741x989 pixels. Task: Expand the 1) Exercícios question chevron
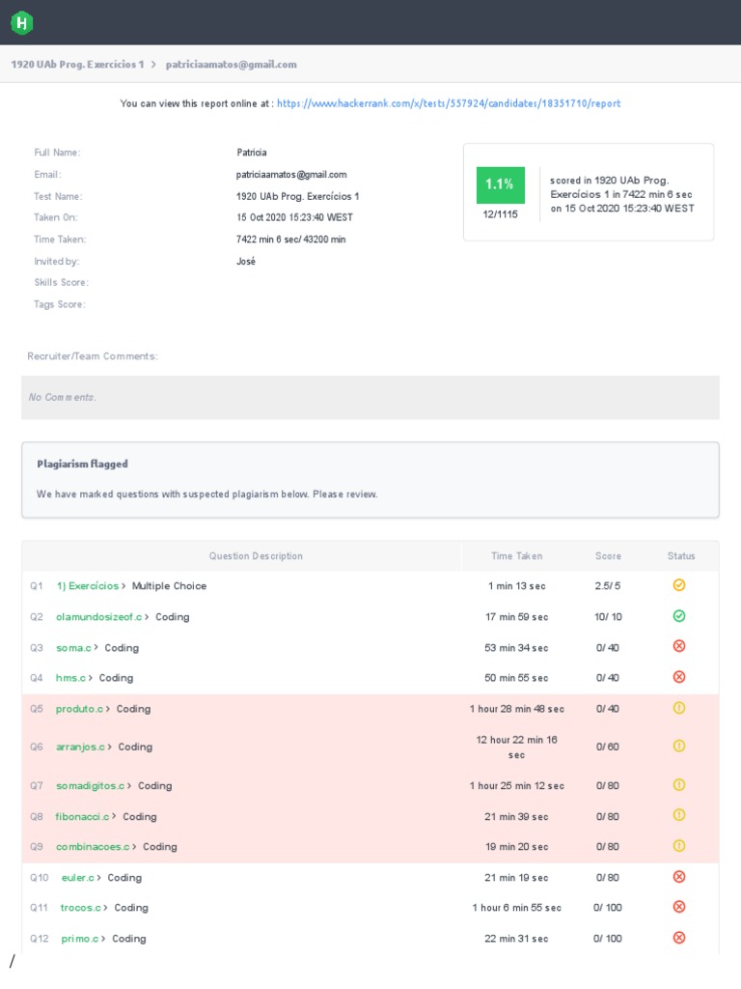pyautogui.click(x=123, y=586)
